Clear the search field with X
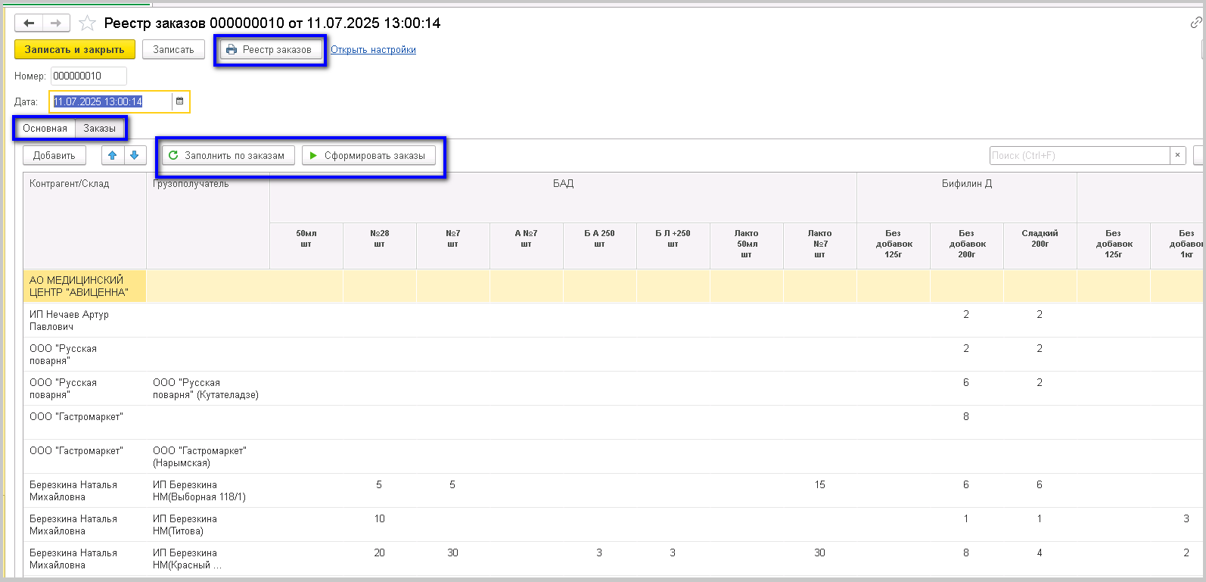Image resolution: width=1206 pixels, height=582 pixels. (x=1177, y=155)
